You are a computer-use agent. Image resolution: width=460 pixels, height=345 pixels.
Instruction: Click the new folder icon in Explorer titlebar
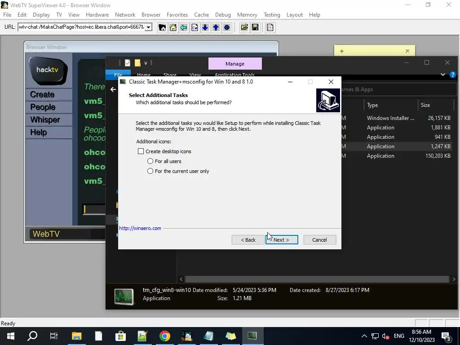(x=137, y=63)
